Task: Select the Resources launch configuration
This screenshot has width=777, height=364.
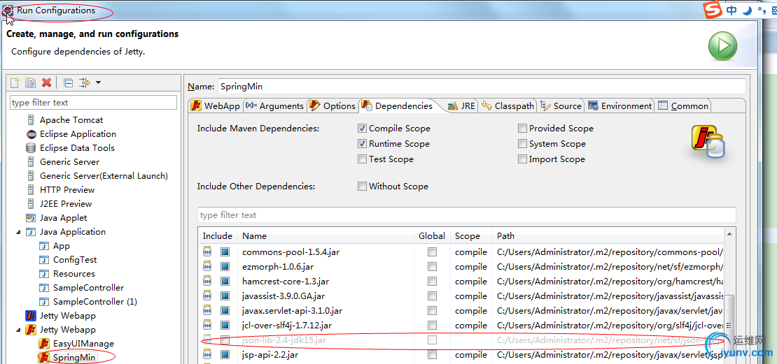Action: coord(73,273)
